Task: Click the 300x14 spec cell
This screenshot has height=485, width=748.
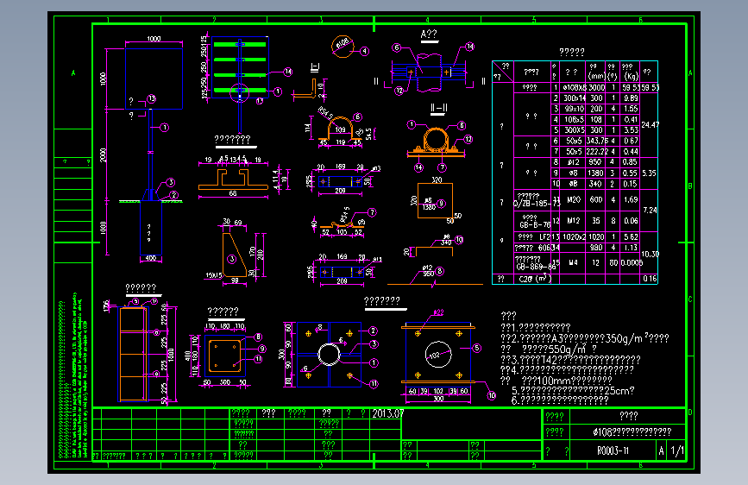Action: [x=574, y=98]
